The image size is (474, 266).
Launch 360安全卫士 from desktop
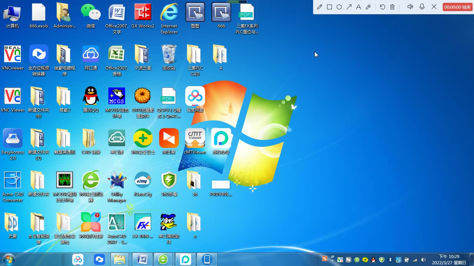tap(143, 142)
